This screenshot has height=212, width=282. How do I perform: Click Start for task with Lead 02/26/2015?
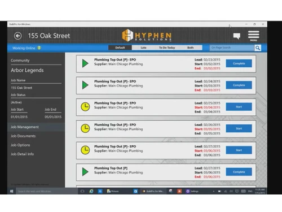[239, 128]
